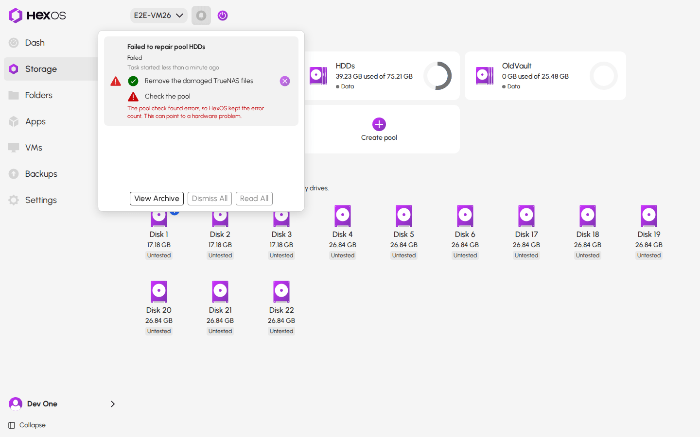Select Disk 21 drive icon

click(220, 292)
